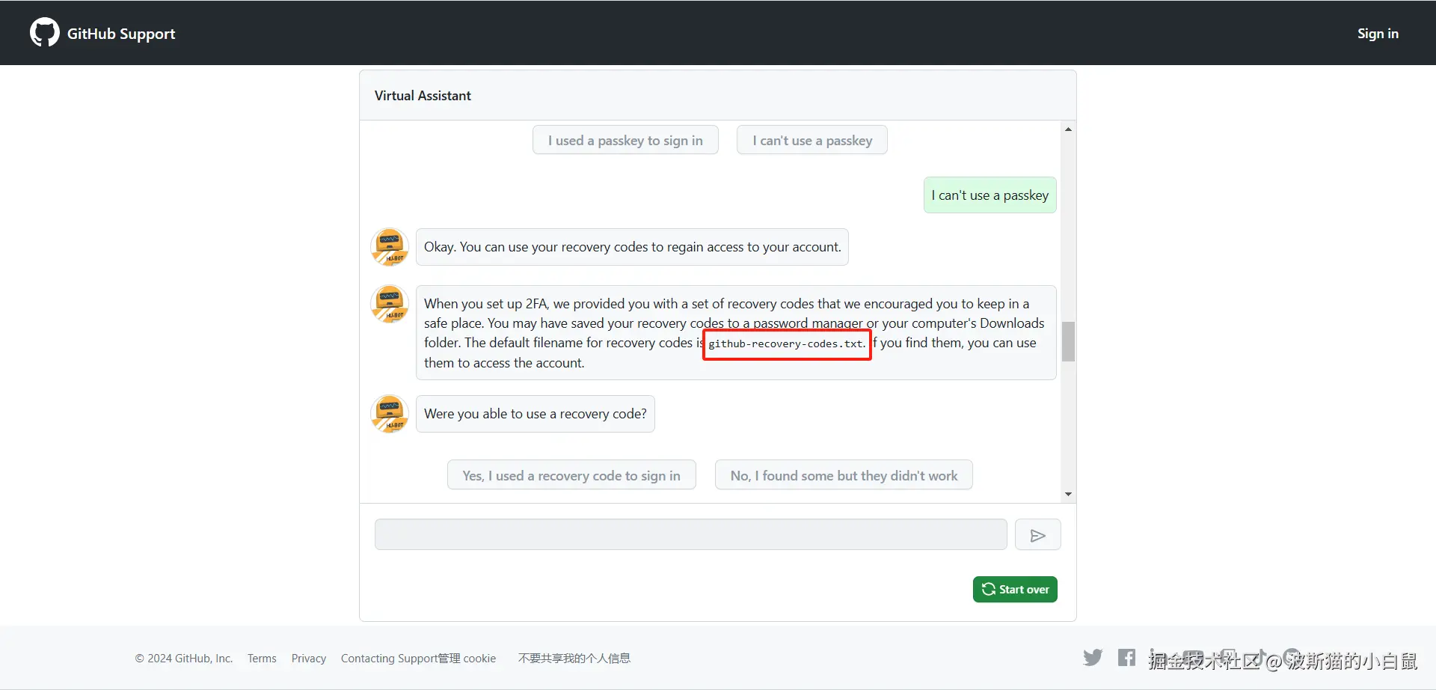This screenshot has width=1436, height=690.
Task: Click the chat scrollbar up arrow
Action: pos(1068,129)
